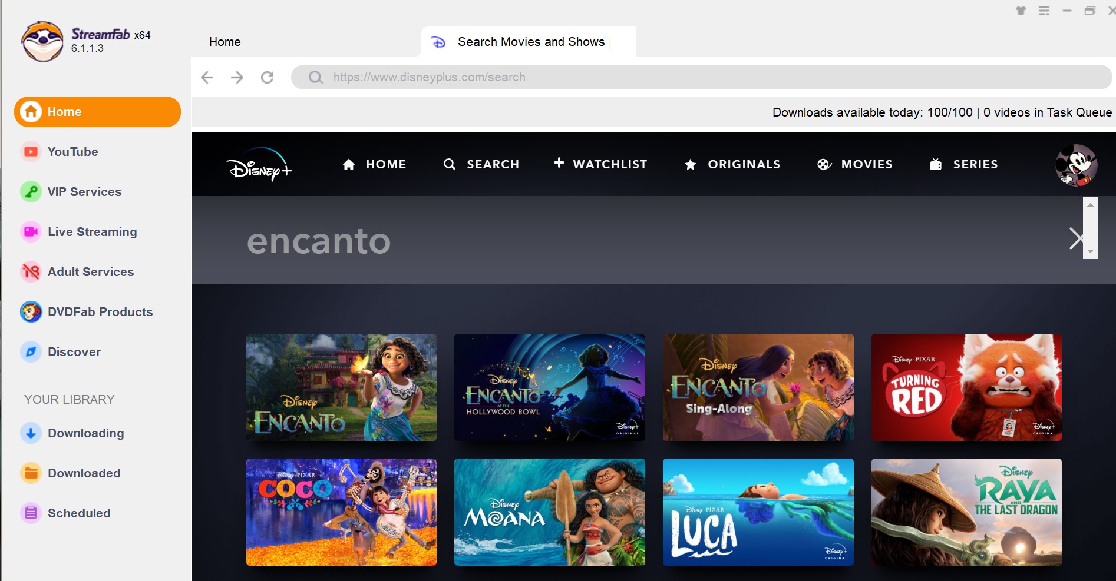
Task: Click the scrollbar up arrow
Action: tap(1090, 205)
